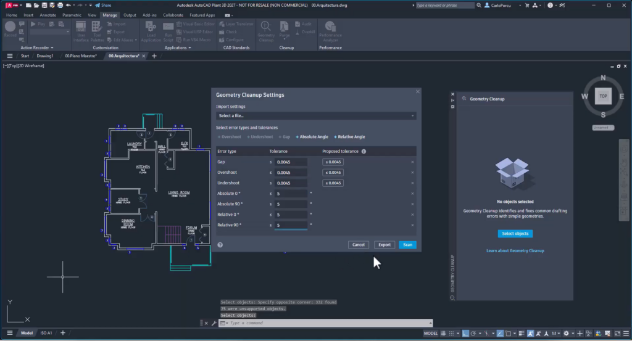Open the 1:1 annotation scale dropdown
This screenshot has width=632, height=341.
(556, 334)
